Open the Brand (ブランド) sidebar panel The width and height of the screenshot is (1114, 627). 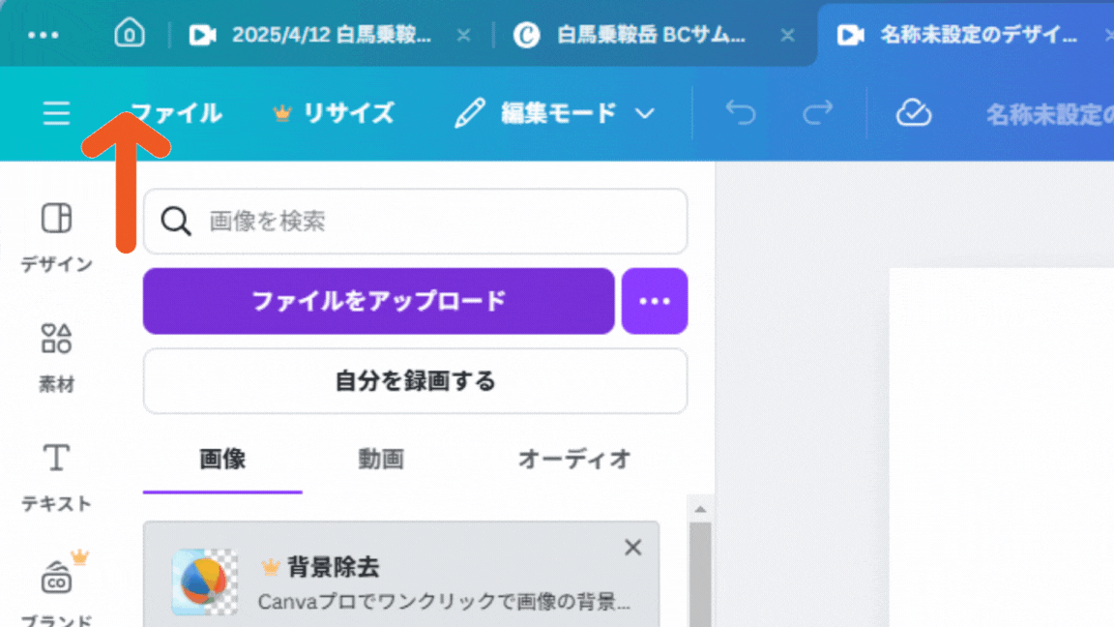pyautogui.click(x=56, y=588)
